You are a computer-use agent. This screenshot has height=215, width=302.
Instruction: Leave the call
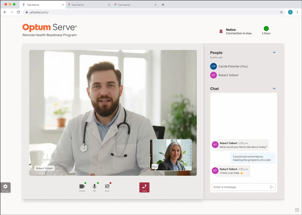[x=144, y=187]
